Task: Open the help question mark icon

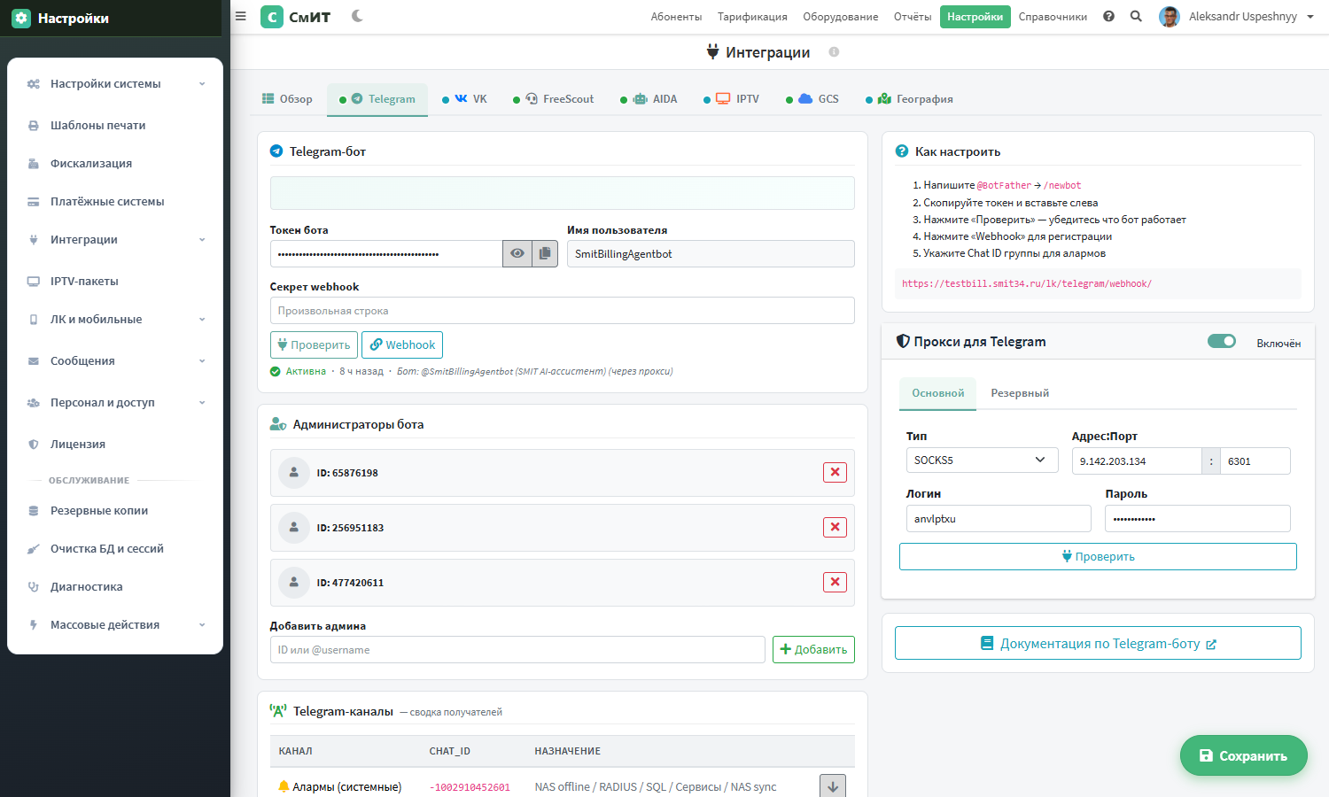Action: tap(1108, 16)
